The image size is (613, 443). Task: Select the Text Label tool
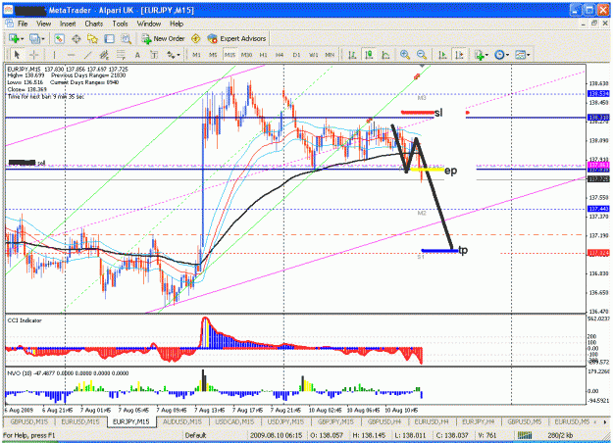[154, 55]
